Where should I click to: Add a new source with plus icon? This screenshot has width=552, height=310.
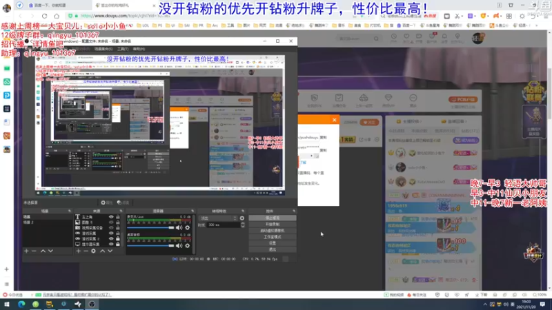78,251
